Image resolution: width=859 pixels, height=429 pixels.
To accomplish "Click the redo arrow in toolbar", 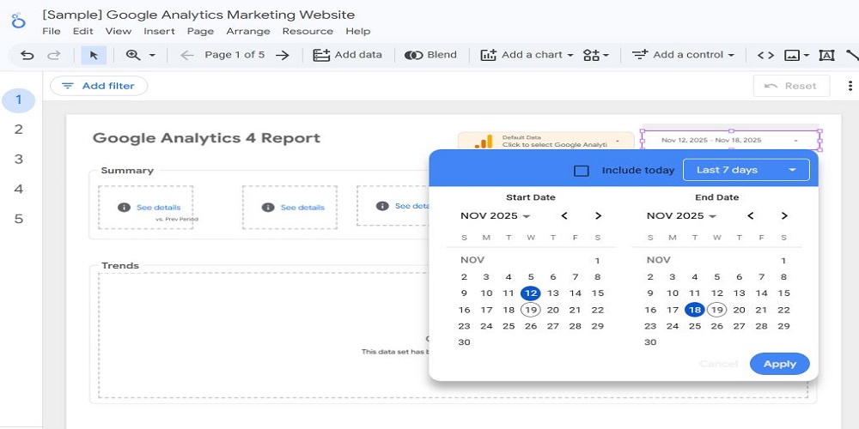I will coord(53,55).
